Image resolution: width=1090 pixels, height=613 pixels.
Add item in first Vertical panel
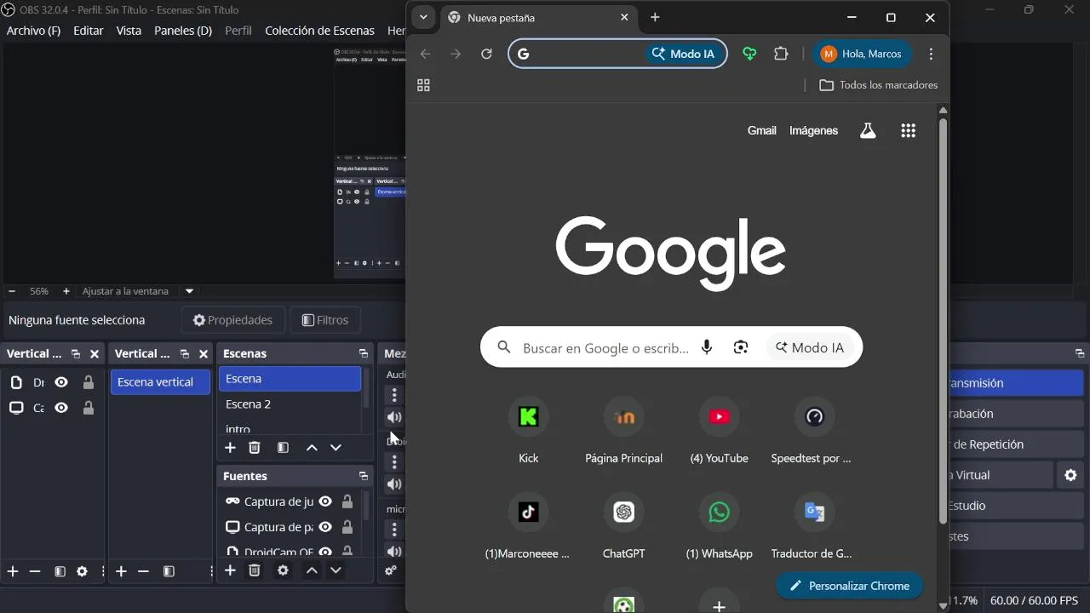click(x=13, y=571)
